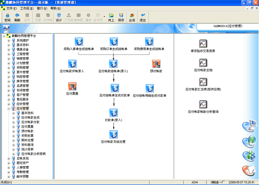Viewport: 259px width, 185px height.
Task: Open the 应付票据 notes payable icon
Action: (73, 86)
